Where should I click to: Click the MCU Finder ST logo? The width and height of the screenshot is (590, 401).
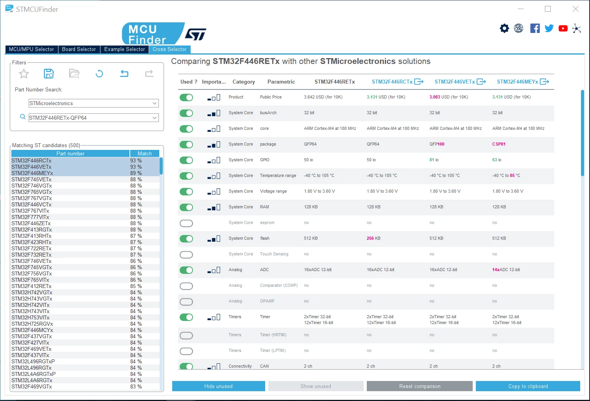tap(164, 34)
